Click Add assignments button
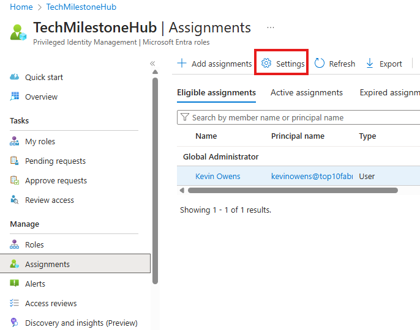 click(214, 64)
